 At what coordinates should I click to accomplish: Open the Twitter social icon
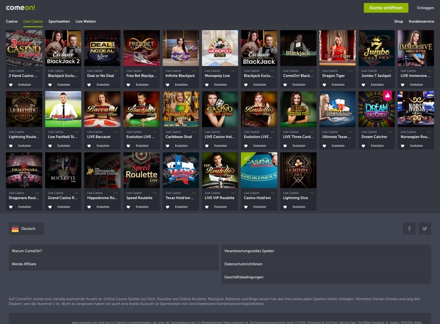pos(425,228)
